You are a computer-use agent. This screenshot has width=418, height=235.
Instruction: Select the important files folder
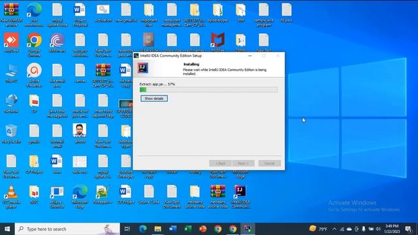pos(149,15)
